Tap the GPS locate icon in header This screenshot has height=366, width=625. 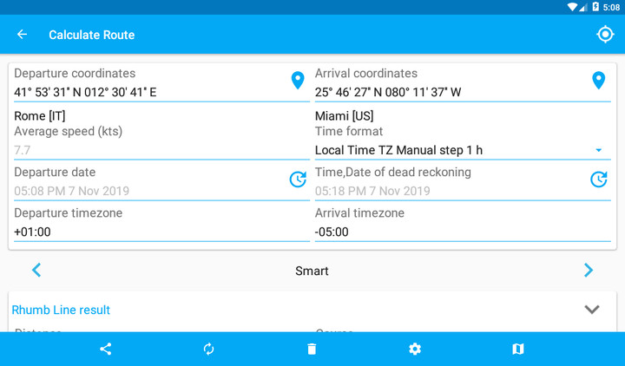coord(605,34)
